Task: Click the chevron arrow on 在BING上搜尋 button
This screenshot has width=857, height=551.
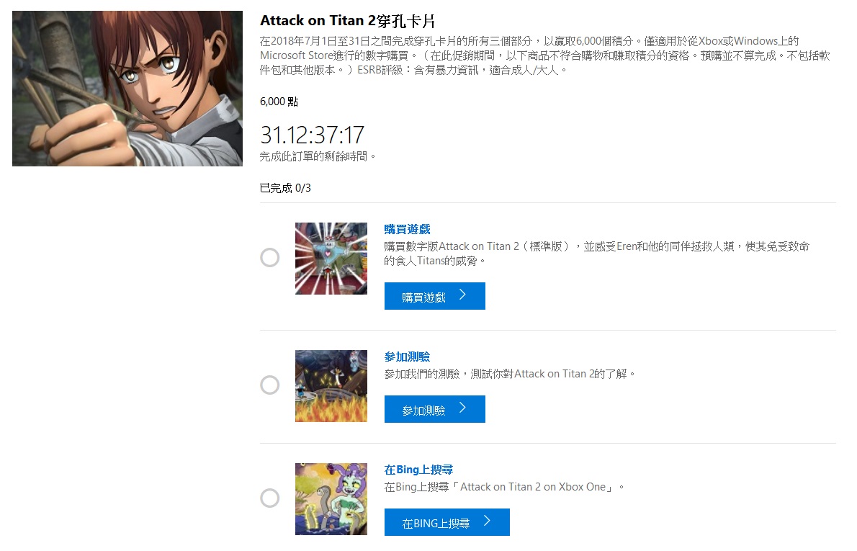Action: (x=487, y=521)
